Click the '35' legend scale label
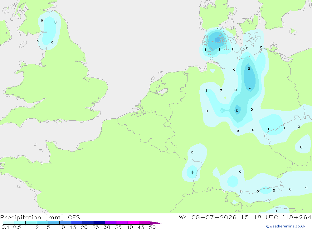Viewport: 312px width, 229px height. [x=118, y=227]
